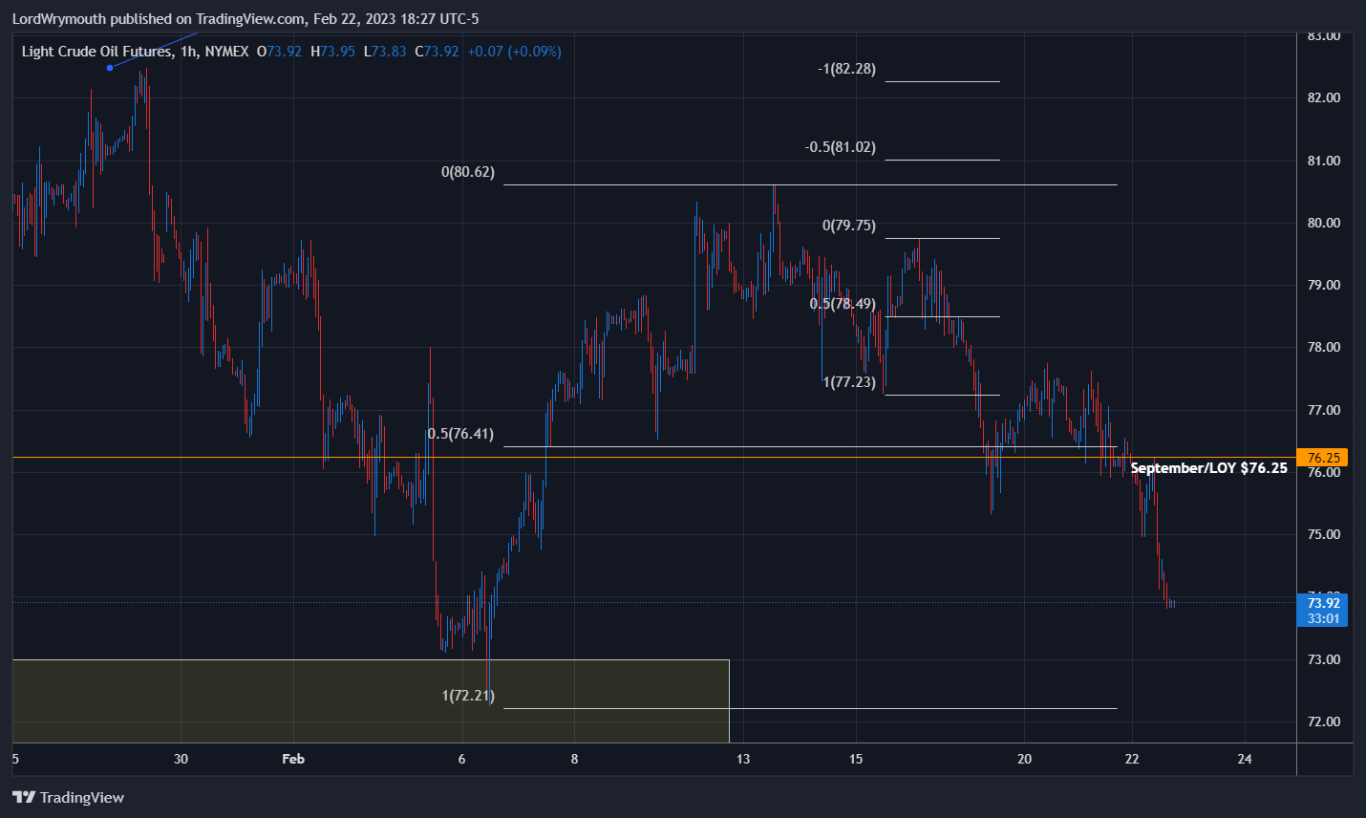Click the 15 date on time axis
The image size is (1366, 818).
(x=856, y=759)
